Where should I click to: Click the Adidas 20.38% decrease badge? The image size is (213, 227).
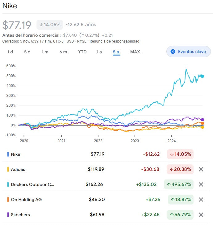coord(180,169)
